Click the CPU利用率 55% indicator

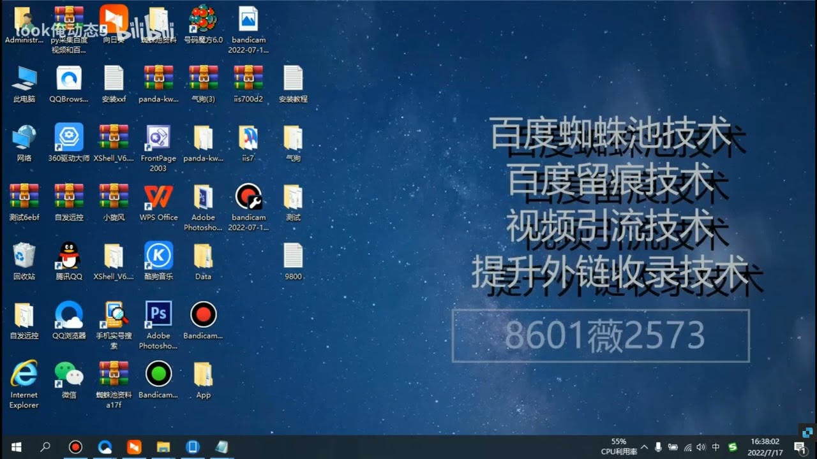pos(618,446)
